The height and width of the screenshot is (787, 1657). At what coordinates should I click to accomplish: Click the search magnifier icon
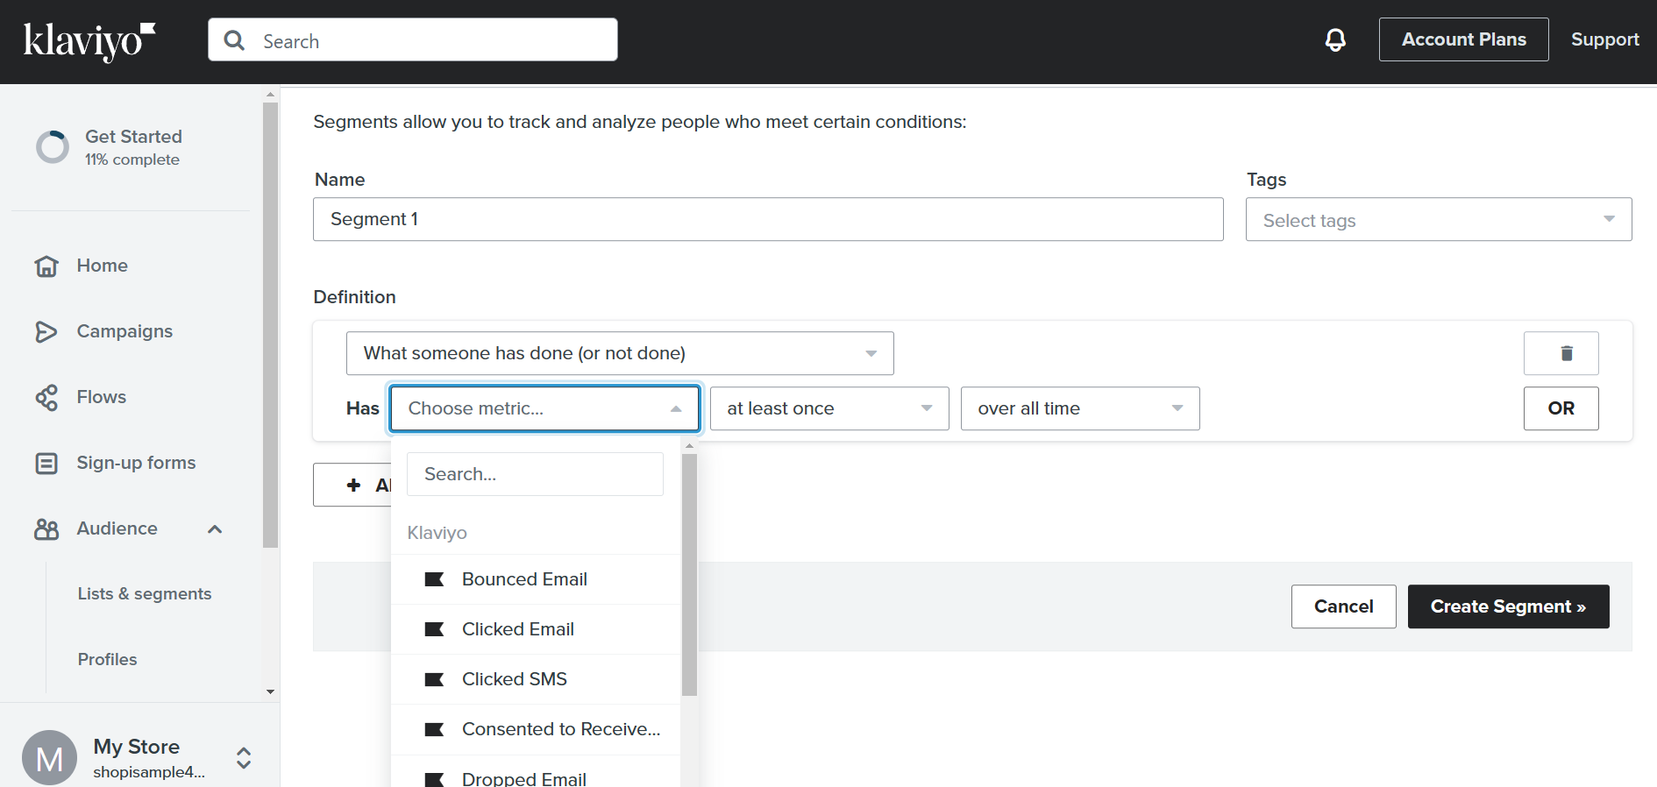point(234,40)
